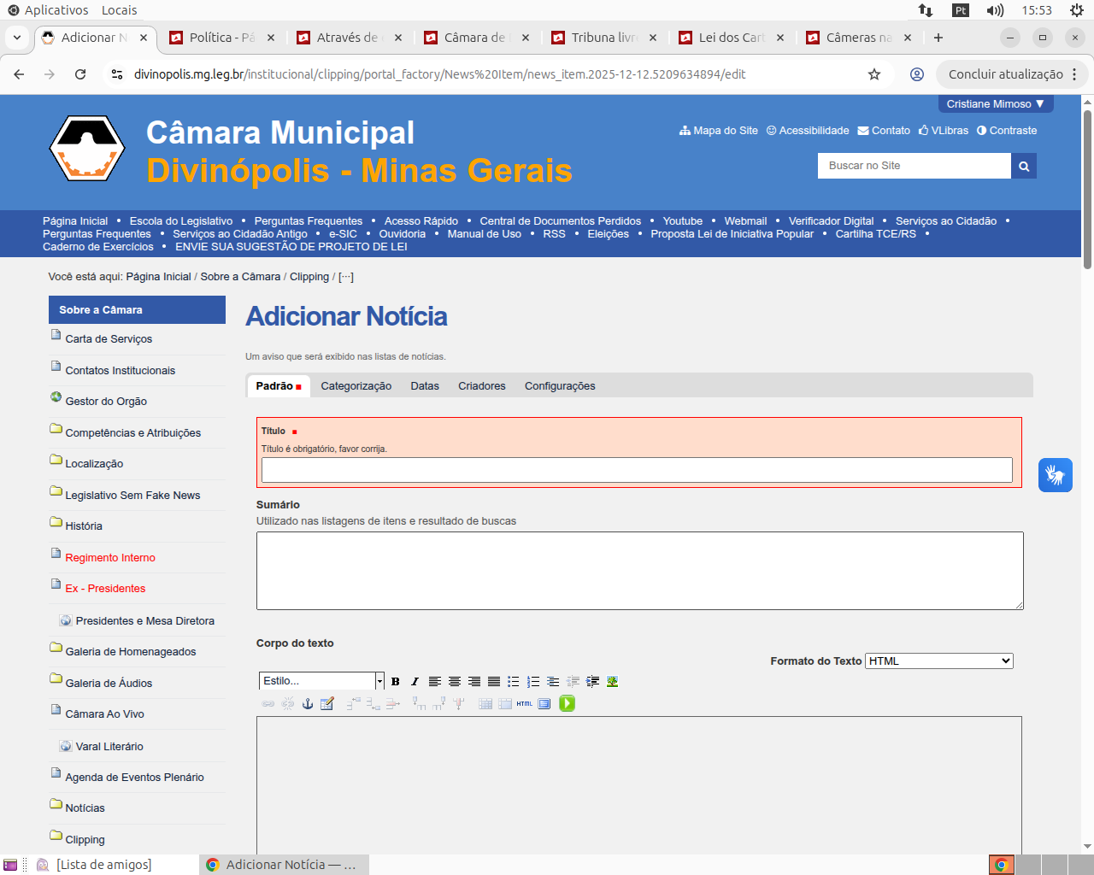Viewport: 1094px width, 875px height.
Task: Click the anchor icon in editor toolbar
Action: pos(308,704)
